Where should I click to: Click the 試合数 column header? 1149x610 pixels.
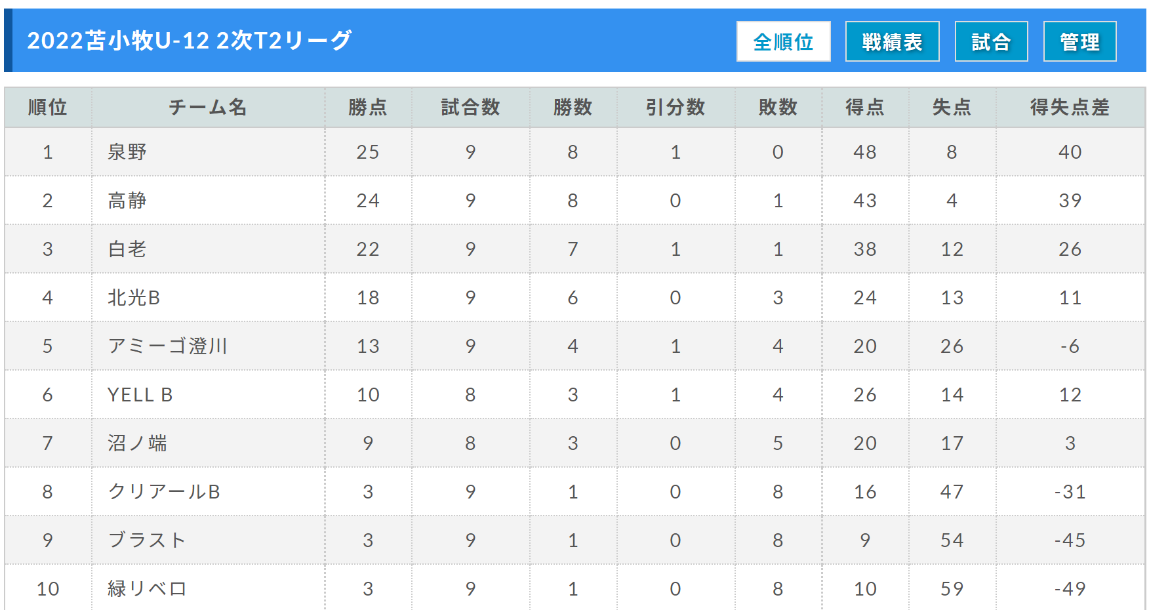pyautogui.click(x=471, y=107)
